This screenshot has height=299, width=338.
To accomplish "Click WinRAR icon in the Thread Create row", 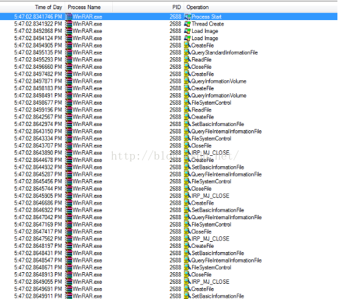I will (x=68, y=24).
